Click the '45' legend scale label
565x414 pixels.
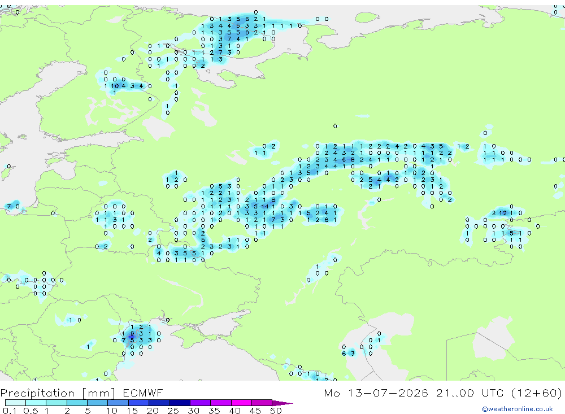(255, 411)
